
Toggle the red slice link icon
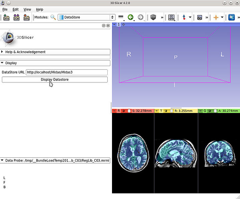[124, 111]
